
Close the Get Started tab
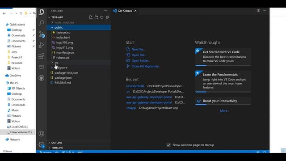point(135,11)
